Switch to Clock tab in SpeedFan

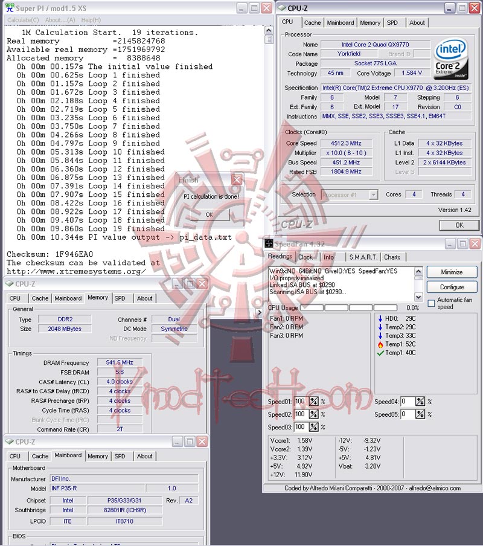click(x=305, y=257)
